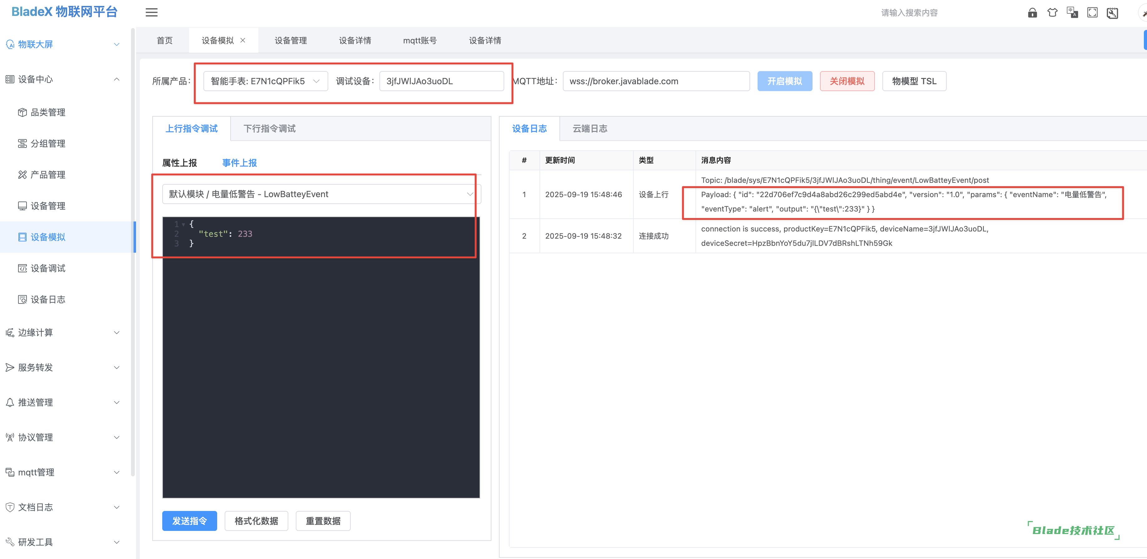Click inside the JSON code editor
The height and width of the screenshot is (559, 1147).
321,357
